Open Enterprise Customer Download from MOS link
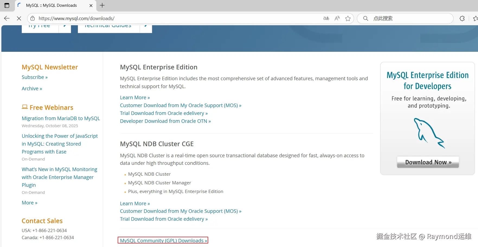This screenshot has width=478, height=247. pyautogui.click(x=181, y=105)
